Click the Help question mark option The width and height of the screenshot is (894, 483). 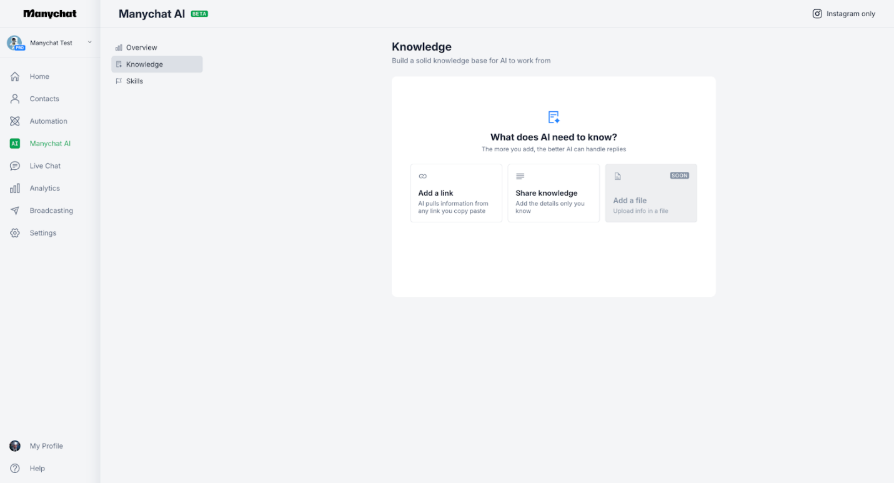coord(14,468)
